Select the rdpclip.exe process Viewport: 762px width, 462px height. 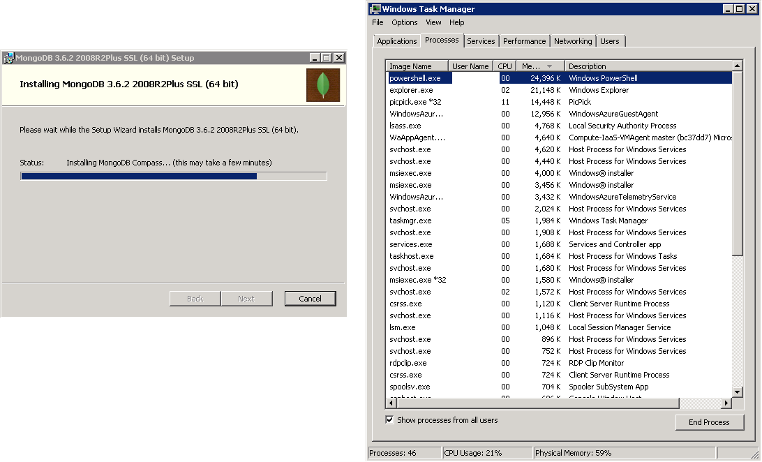408,364
